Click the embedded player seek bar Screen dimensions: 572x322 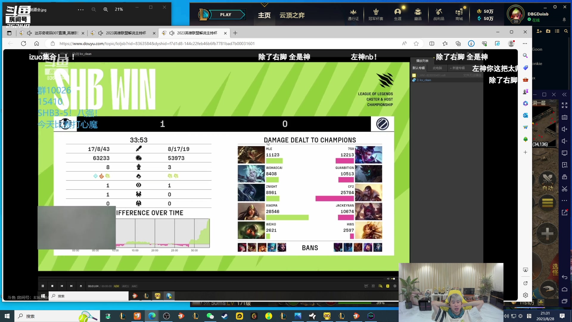(x=212, y=279)
